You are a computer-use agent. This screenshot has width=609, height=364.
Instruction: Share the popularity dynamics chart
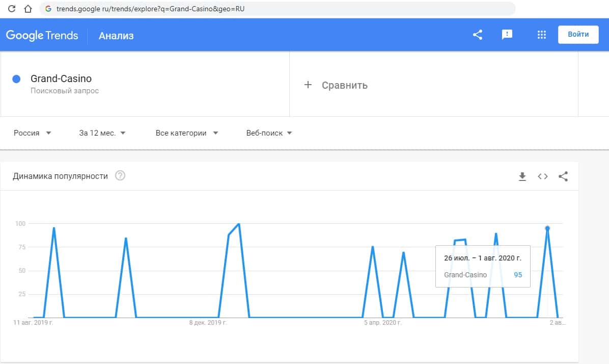(x=563, y=176)
